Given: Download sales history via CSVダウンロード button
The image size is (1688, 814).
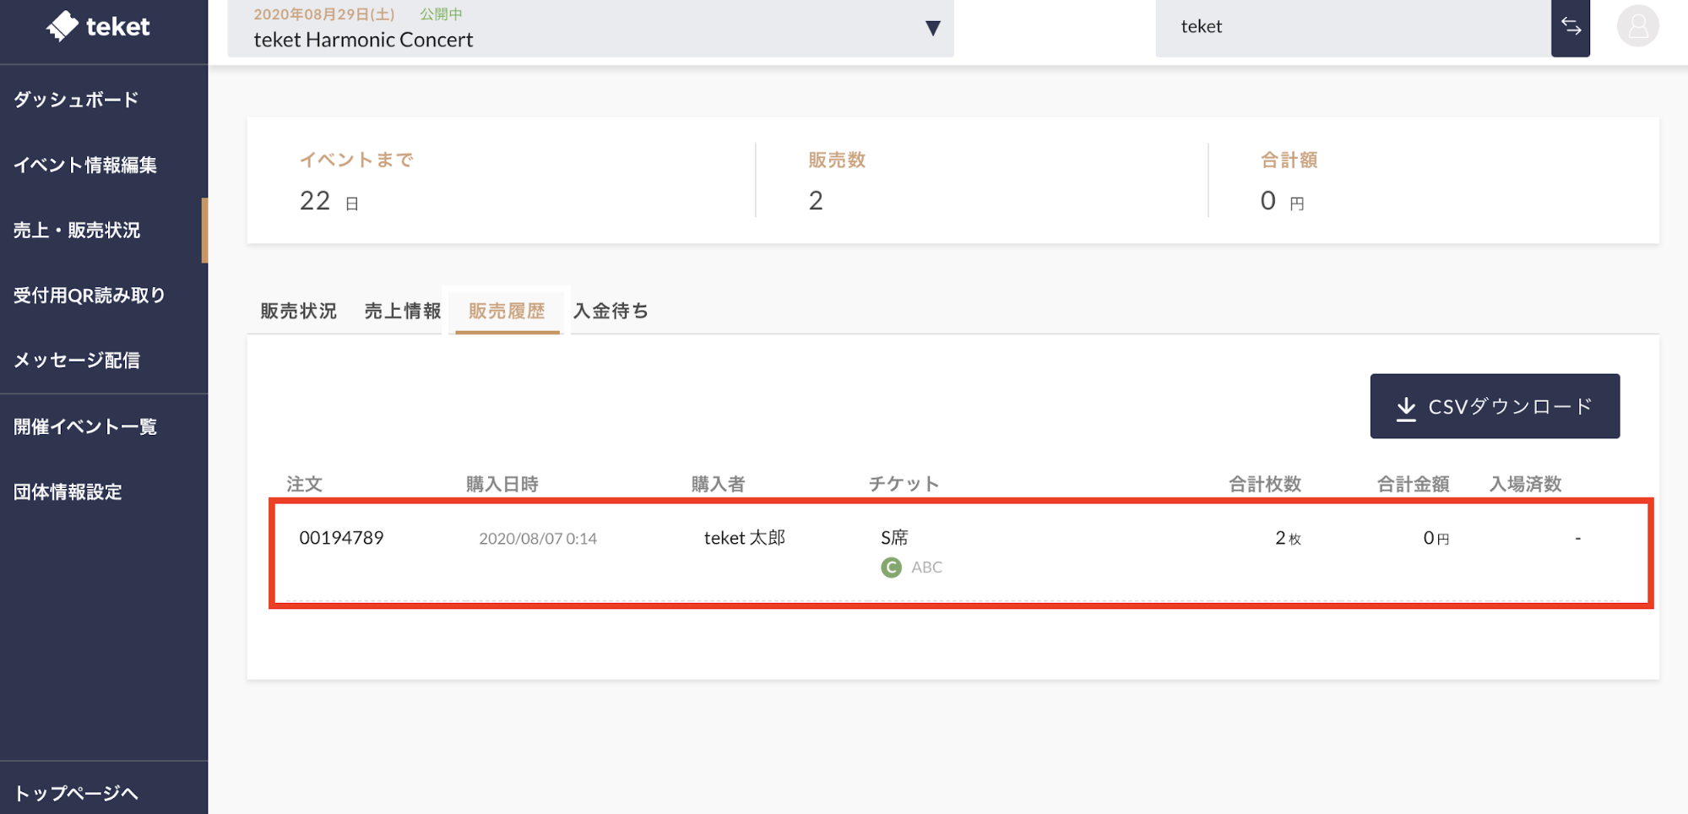Looking at the screenshot, I should point(1494,406).
